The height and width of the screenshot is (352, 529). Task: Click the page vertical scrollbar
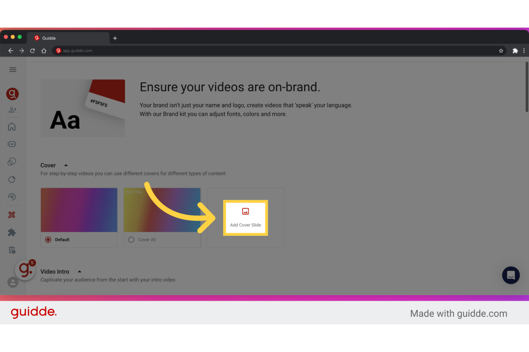[526, 87]
